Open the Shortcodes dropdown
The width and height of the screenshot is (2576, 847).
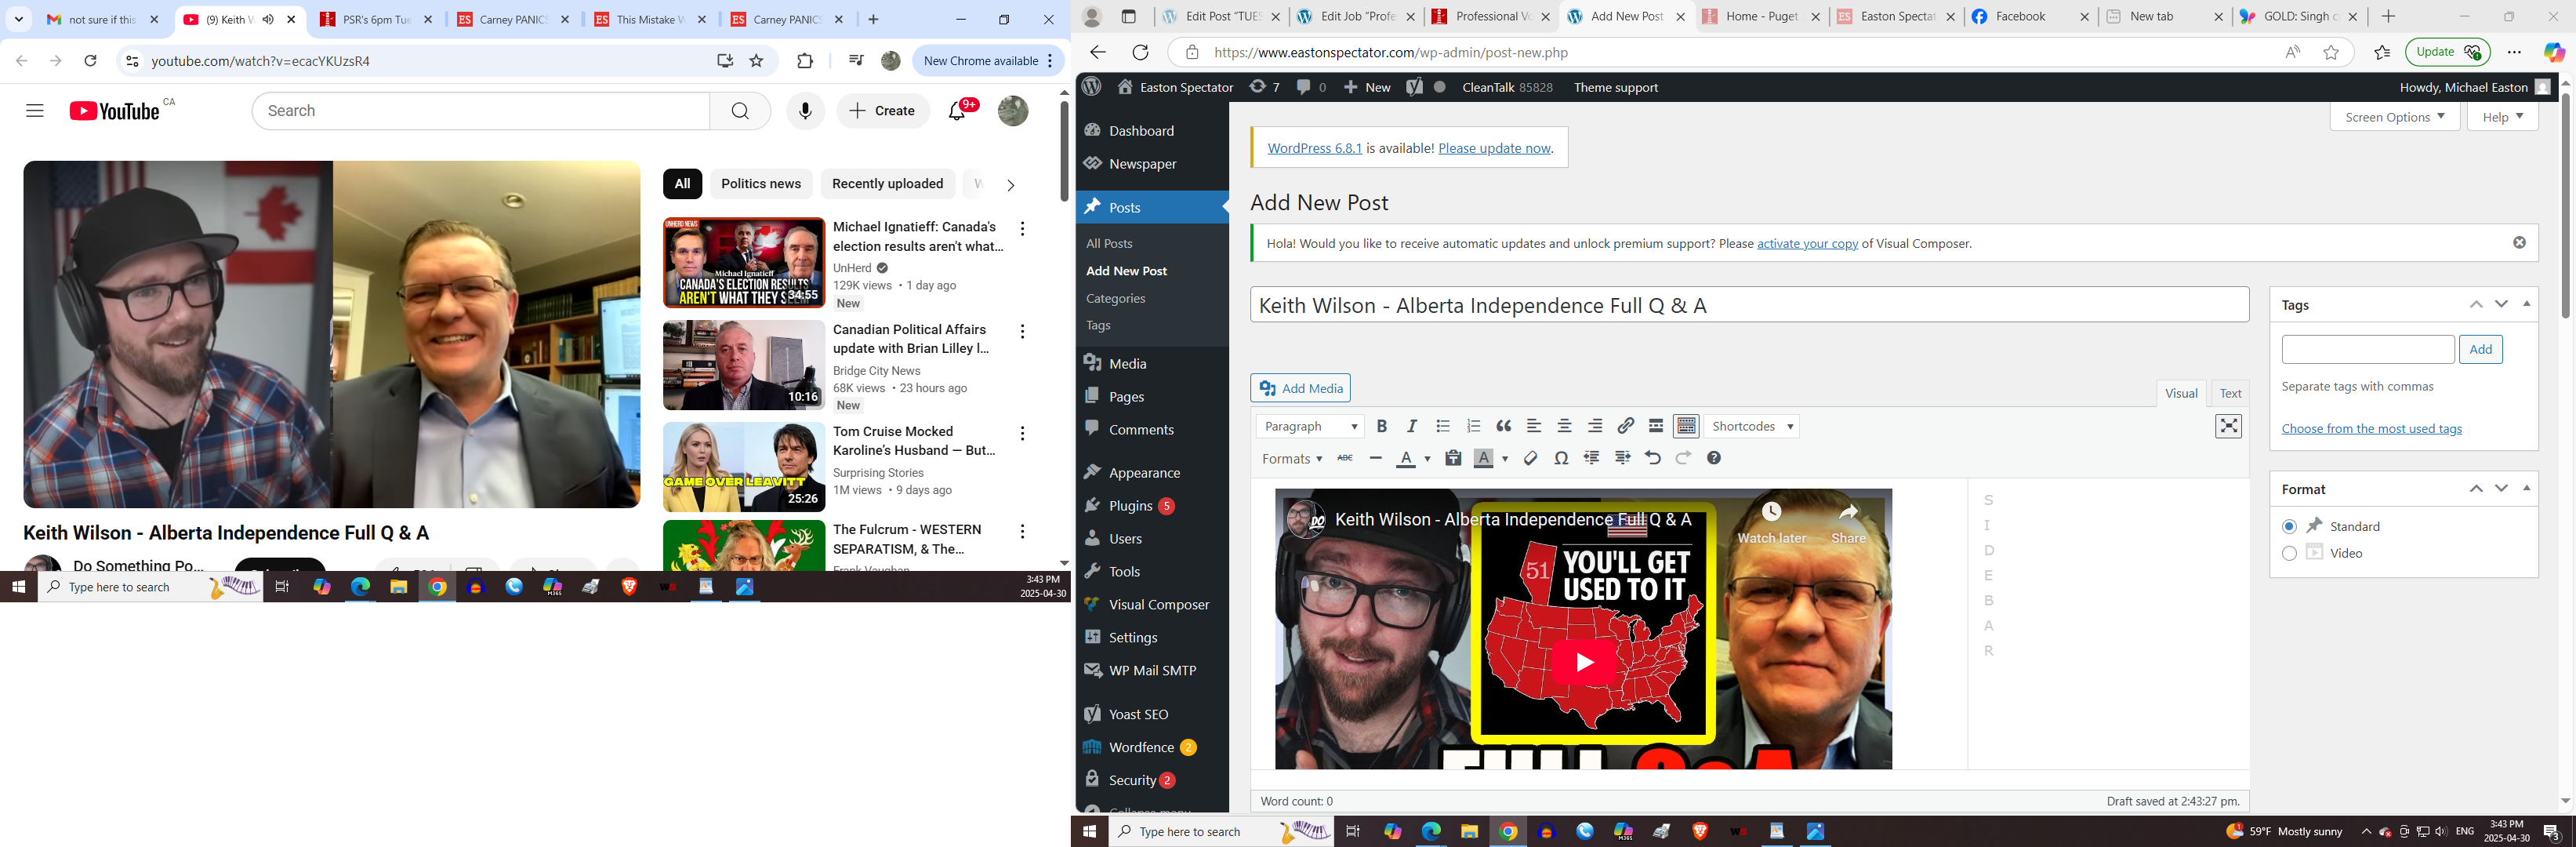(1752, 426)
